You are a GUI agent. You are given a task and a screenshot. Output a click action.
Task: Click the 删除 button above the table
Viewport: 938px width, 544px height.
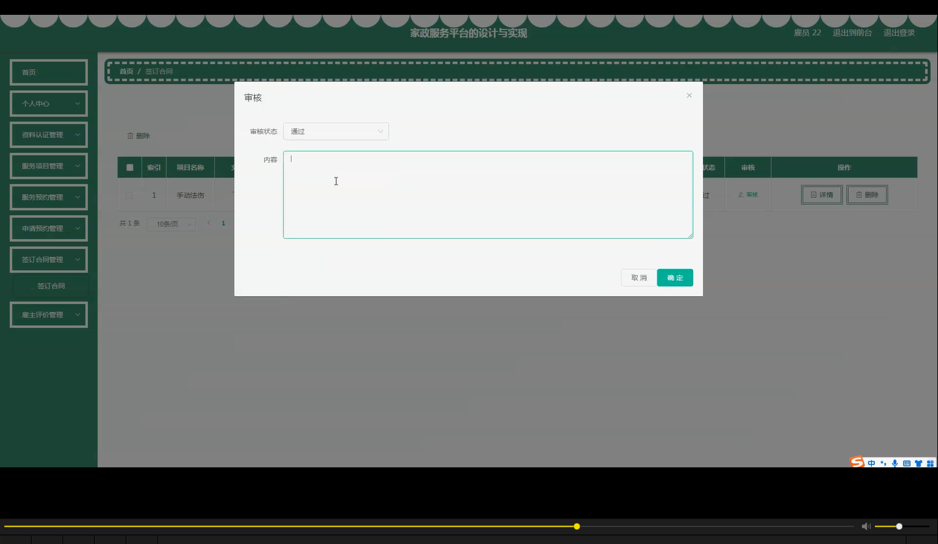point(139,135)
